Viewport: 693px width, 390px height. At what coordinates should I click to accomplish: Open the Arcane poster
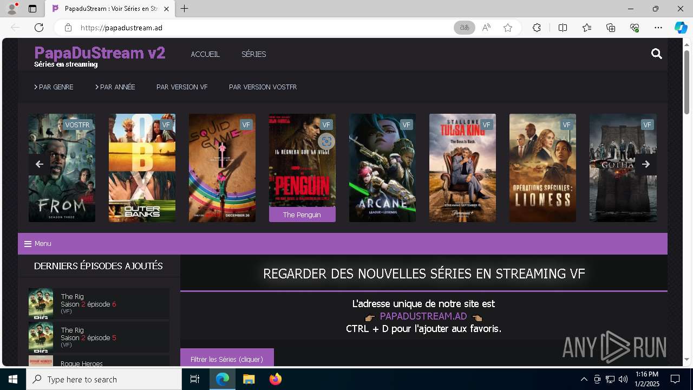(382, 168)
